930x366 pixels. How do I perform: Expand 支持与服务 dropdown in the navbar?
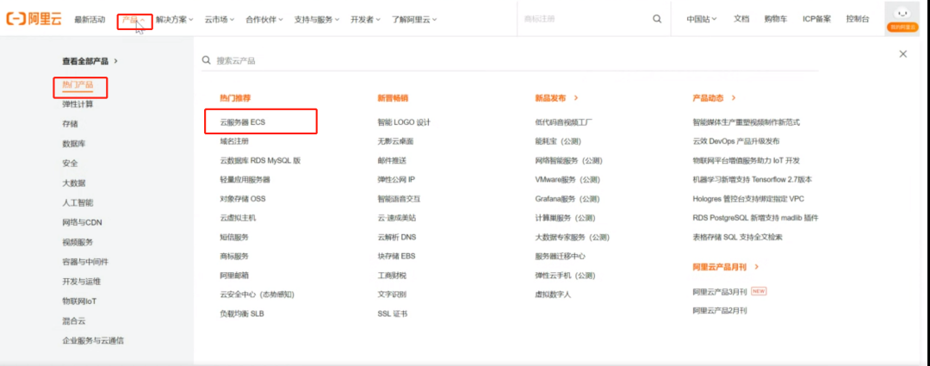pyautogui.click(x=317, y=20)
